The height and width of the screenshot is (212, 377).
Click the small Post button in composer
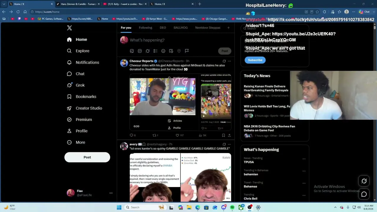[225, 51]
